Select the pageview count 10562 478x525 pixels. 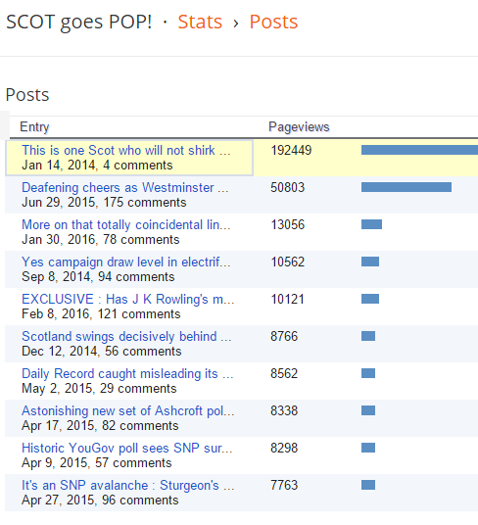pyautogui.click(x=288, y=262)
